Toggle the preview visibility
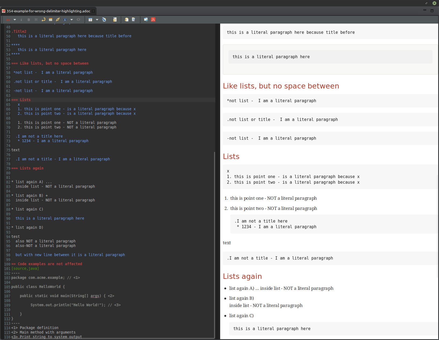The width and height of the screenshot is (439, 340). [x=104, y=20]
